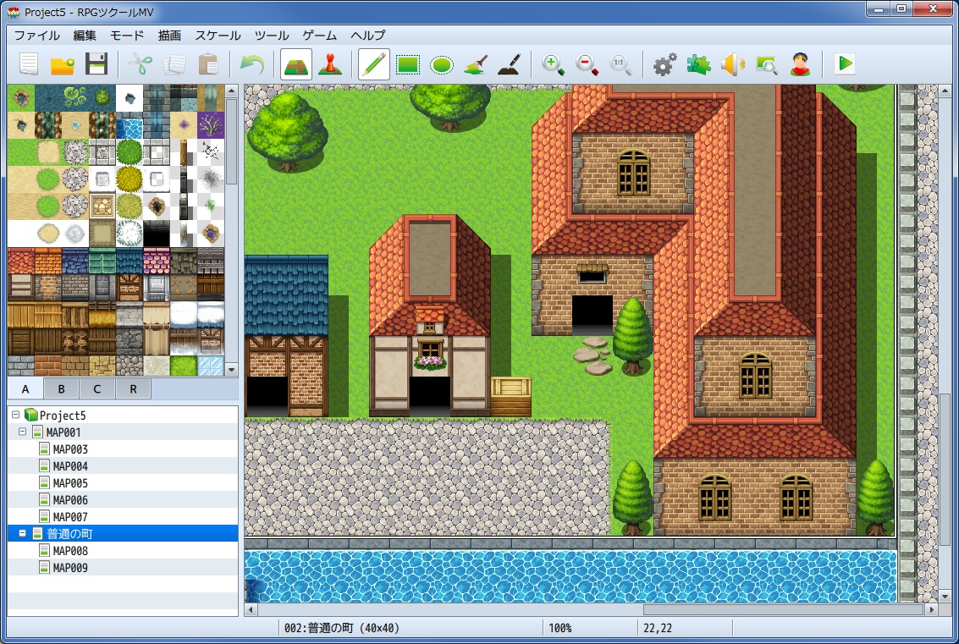Select MAP005 in map tree

coord(69,483)
